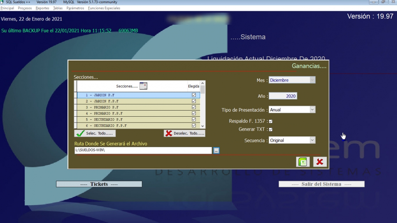Click the Secciones..... column header text
Screen dimensions: 397x223
[127, 86]
